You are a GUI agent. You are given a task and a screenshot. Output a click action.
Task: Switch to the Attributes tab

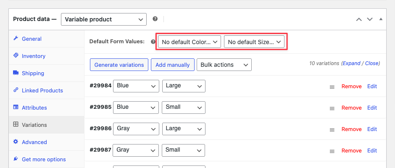point(34,108)
